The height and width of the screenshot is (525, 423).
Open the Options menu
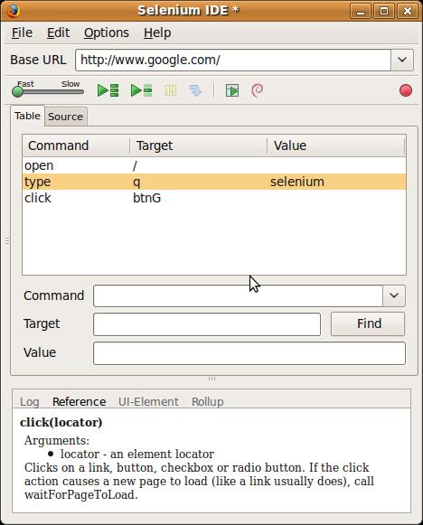[x=107, y=33]
